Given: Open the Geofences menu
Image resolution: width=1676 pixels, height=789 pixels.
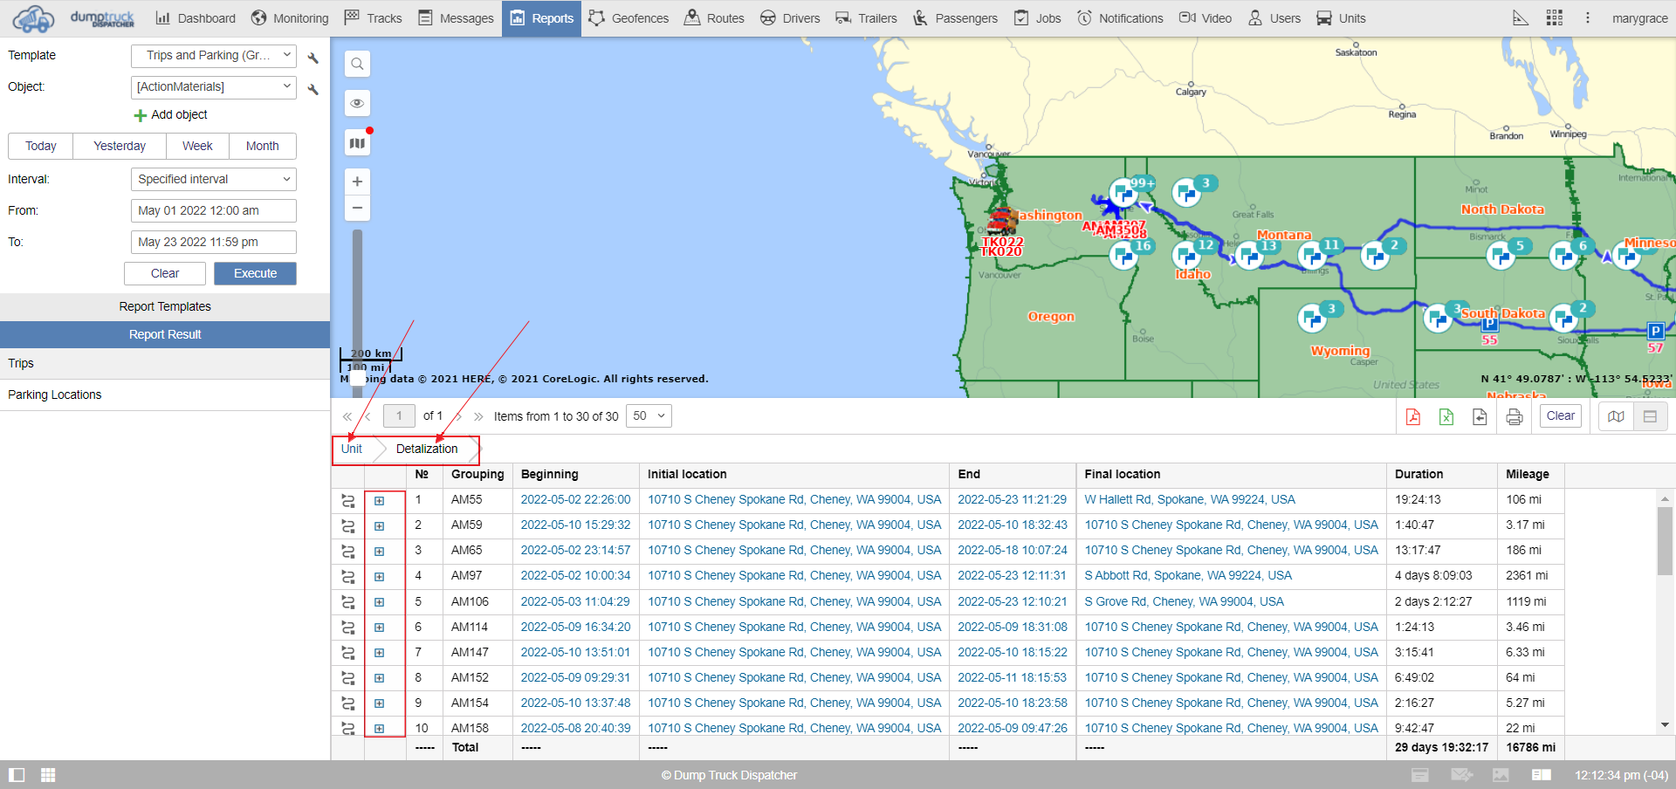Looking at the screenshot, I should pos(628,18).
